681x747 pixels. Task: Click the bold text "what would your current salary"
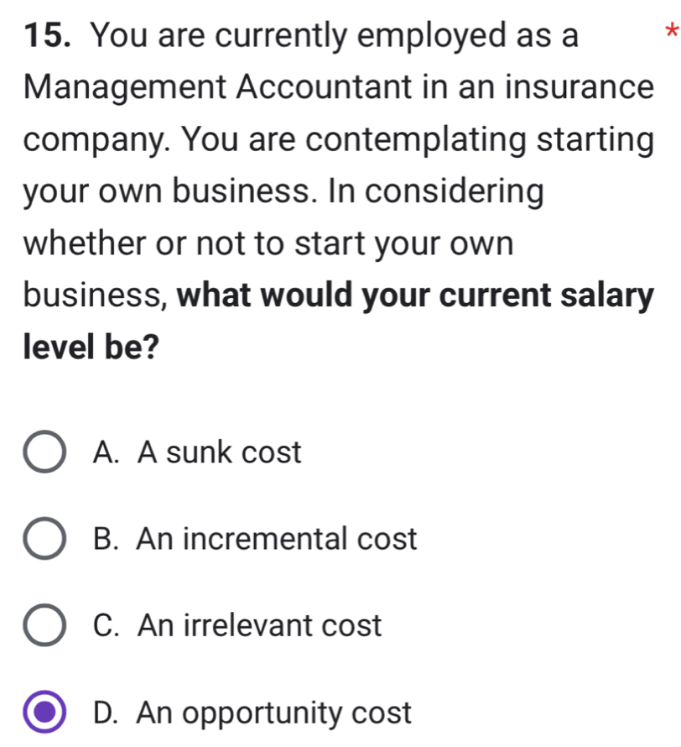click(x=415, y=297)
